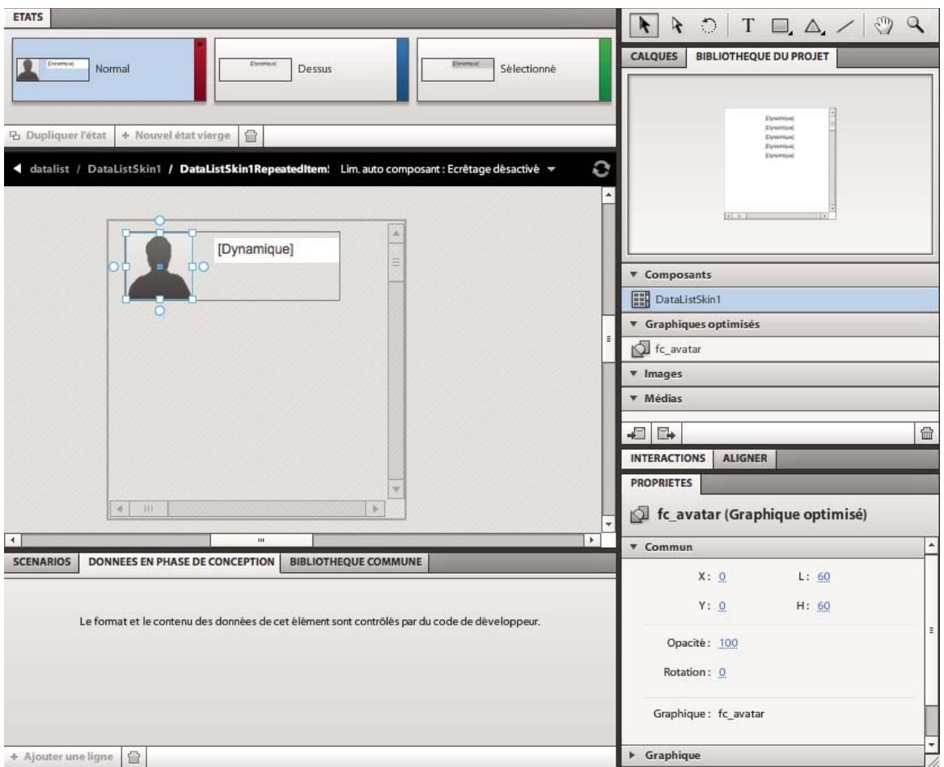
Task: Click canvas vertical scrollbar up arrow
Action: coord(608,195)
